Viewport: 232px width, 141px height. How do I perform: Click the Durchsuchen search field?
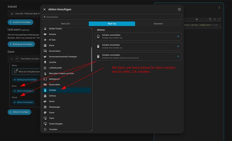[112, 17]
